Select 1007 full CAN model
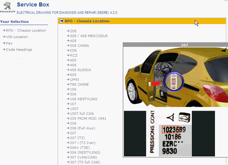This screenshot has height=165, width=228. click(x=82, y=114)
